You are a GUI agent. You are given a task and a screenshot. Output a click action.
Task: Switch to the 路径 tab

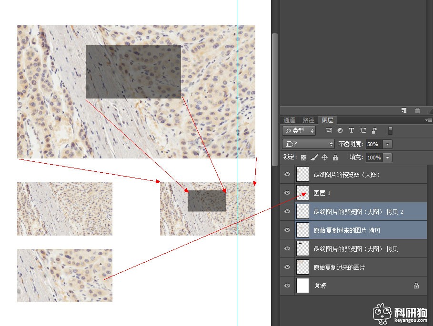click(x=308, y=120)
